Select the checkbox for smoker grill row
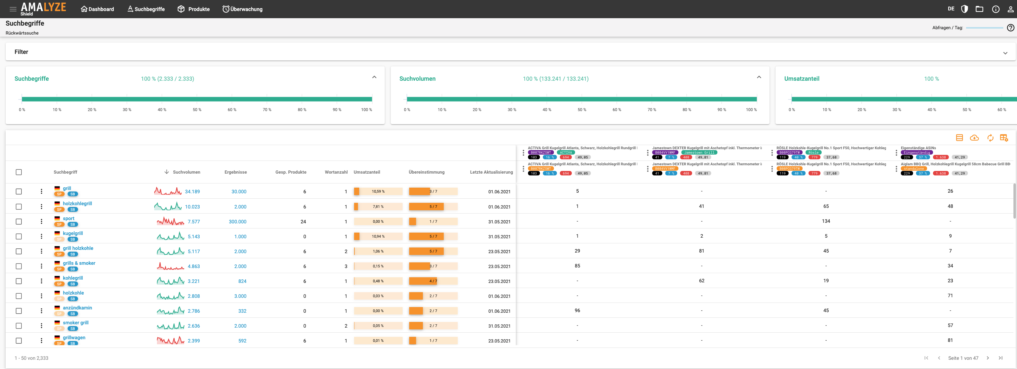1017x369 pixels. (19, 326)
